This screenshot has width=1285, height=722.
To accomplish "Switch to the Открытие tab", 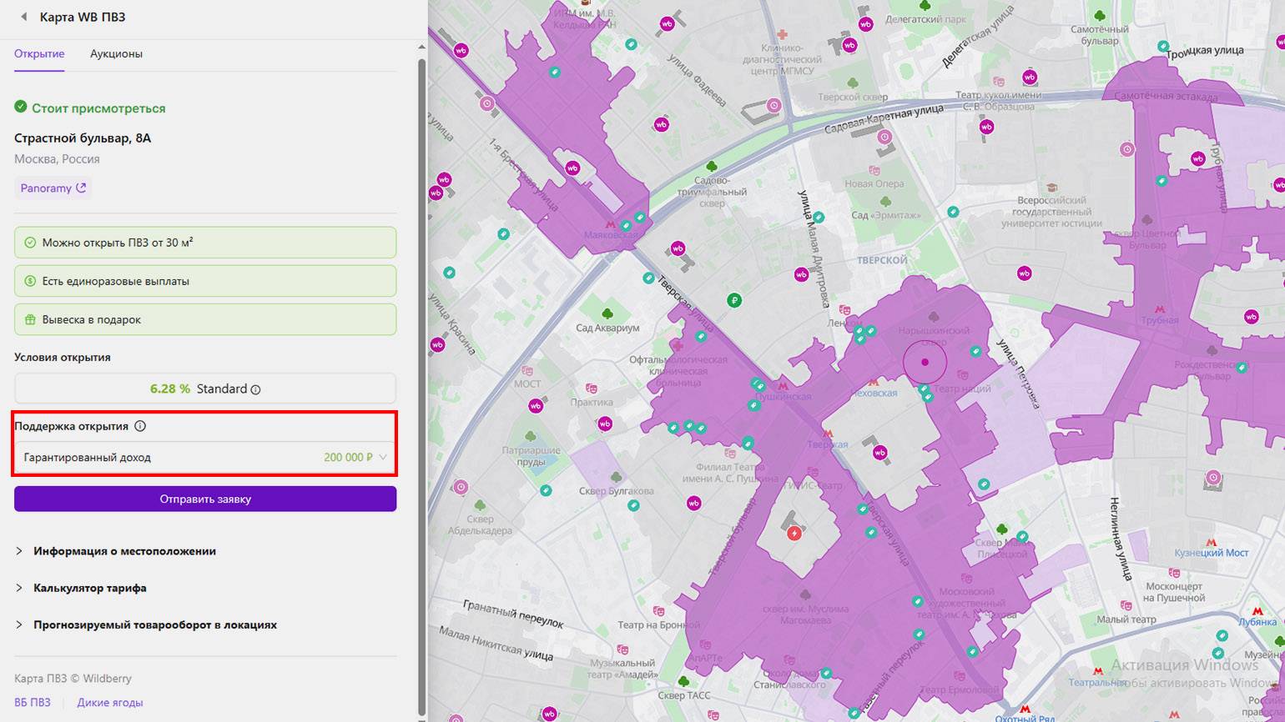I will (39, 53).
